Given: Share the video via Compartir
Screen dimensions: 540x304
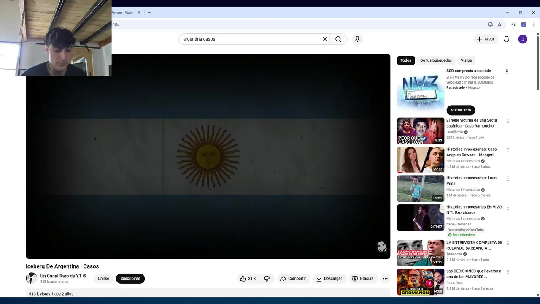Looking at the screenshot, I should tap(293, 278).
